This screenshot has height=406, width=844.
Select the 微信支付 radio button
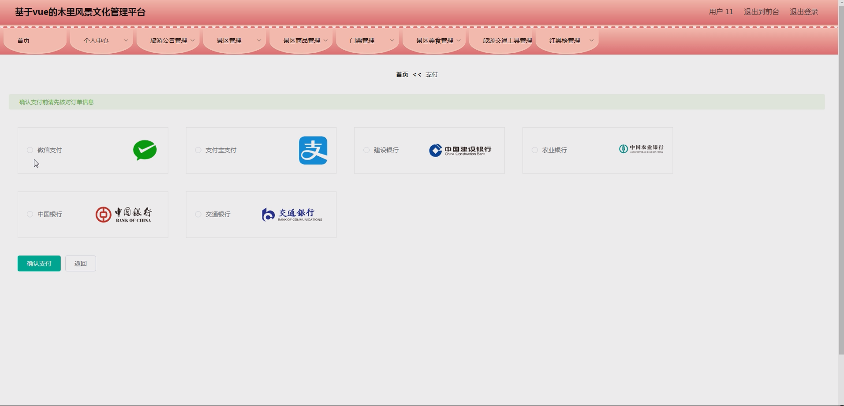(x=30, y=150)
